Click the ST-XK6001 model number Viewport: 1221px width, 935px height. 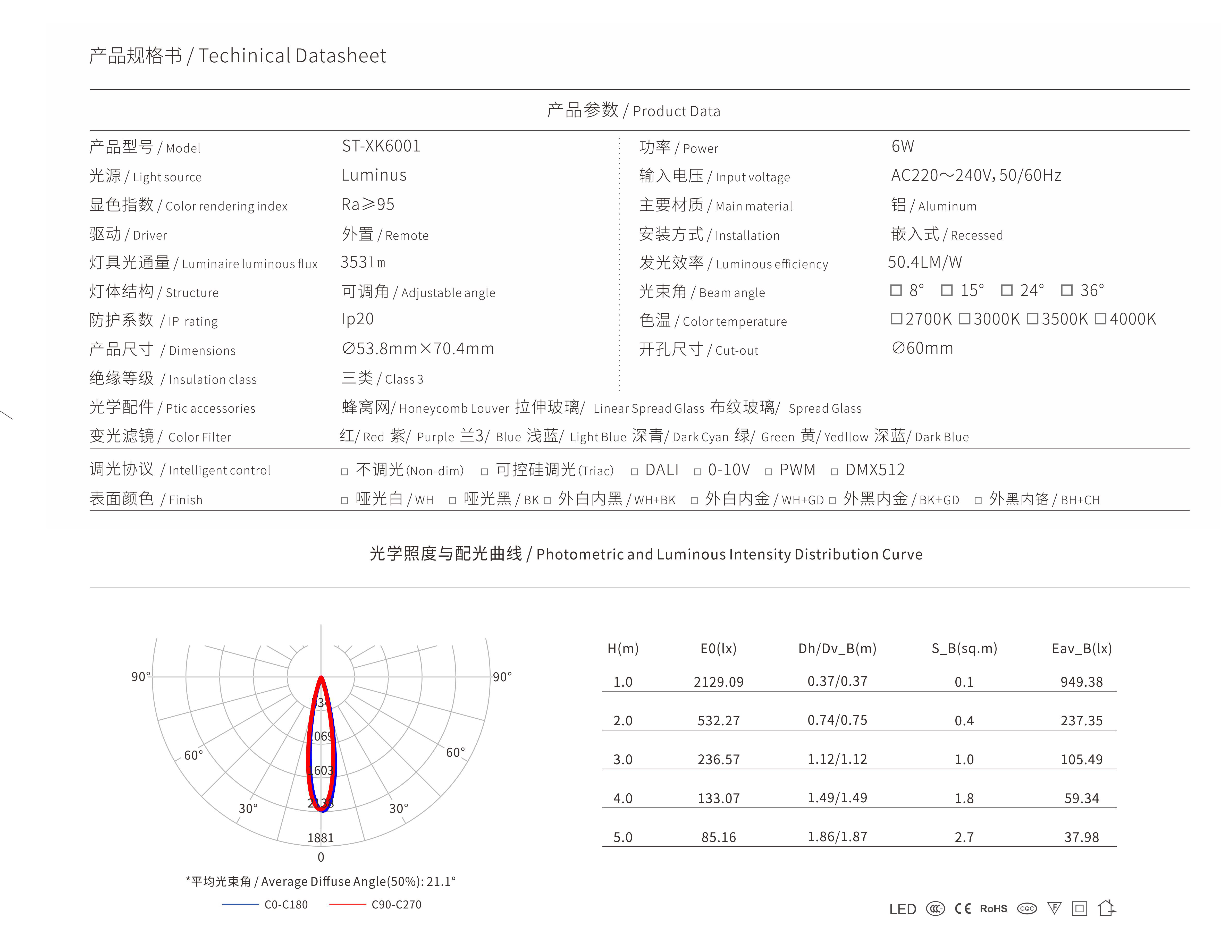pyautogui.click(x=381, y=146)
